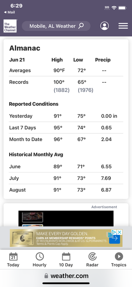Tap the record low year 1976
The height and width of the screenshot is (287, 132).
pos(85,90)
